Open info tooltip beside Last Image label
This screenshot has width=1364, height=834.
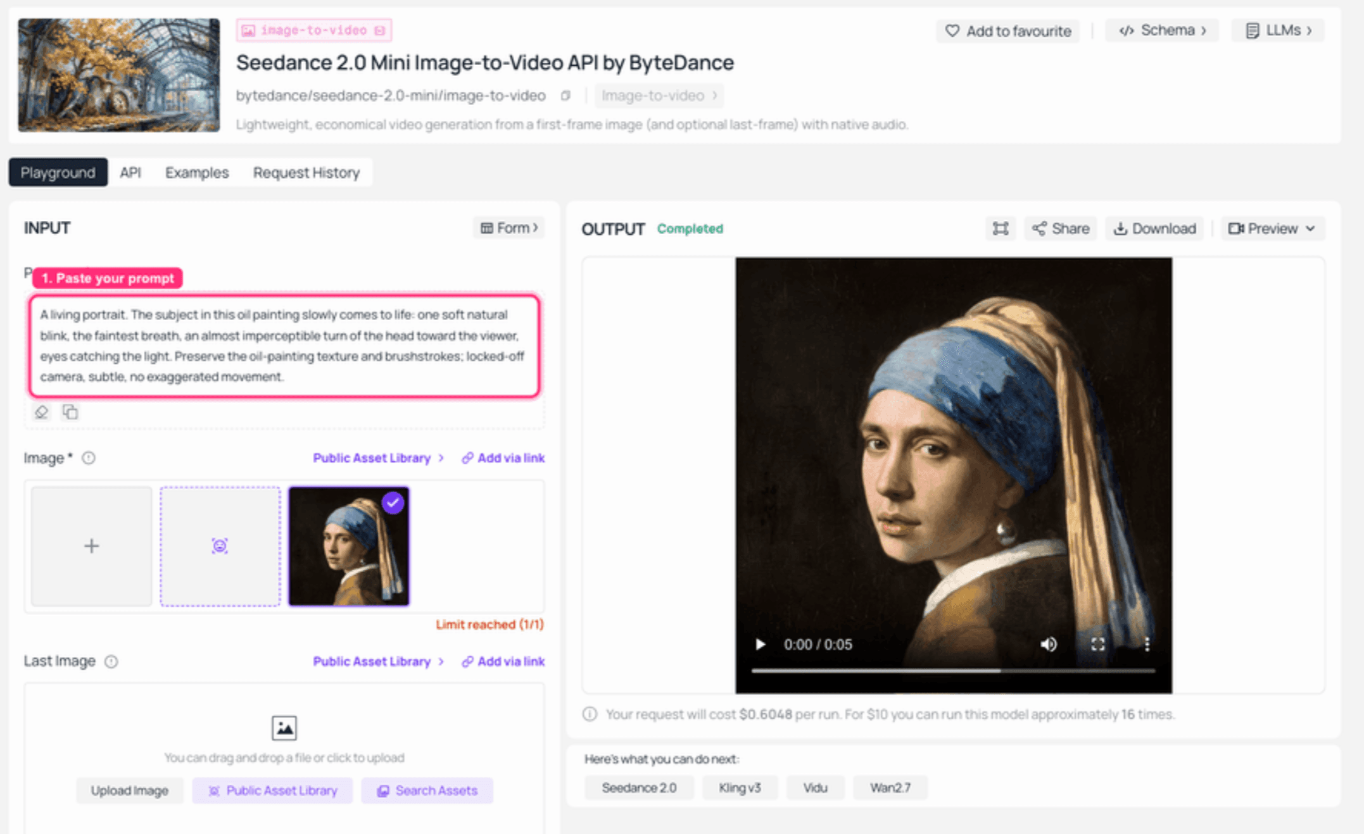(x=111, y=661)
